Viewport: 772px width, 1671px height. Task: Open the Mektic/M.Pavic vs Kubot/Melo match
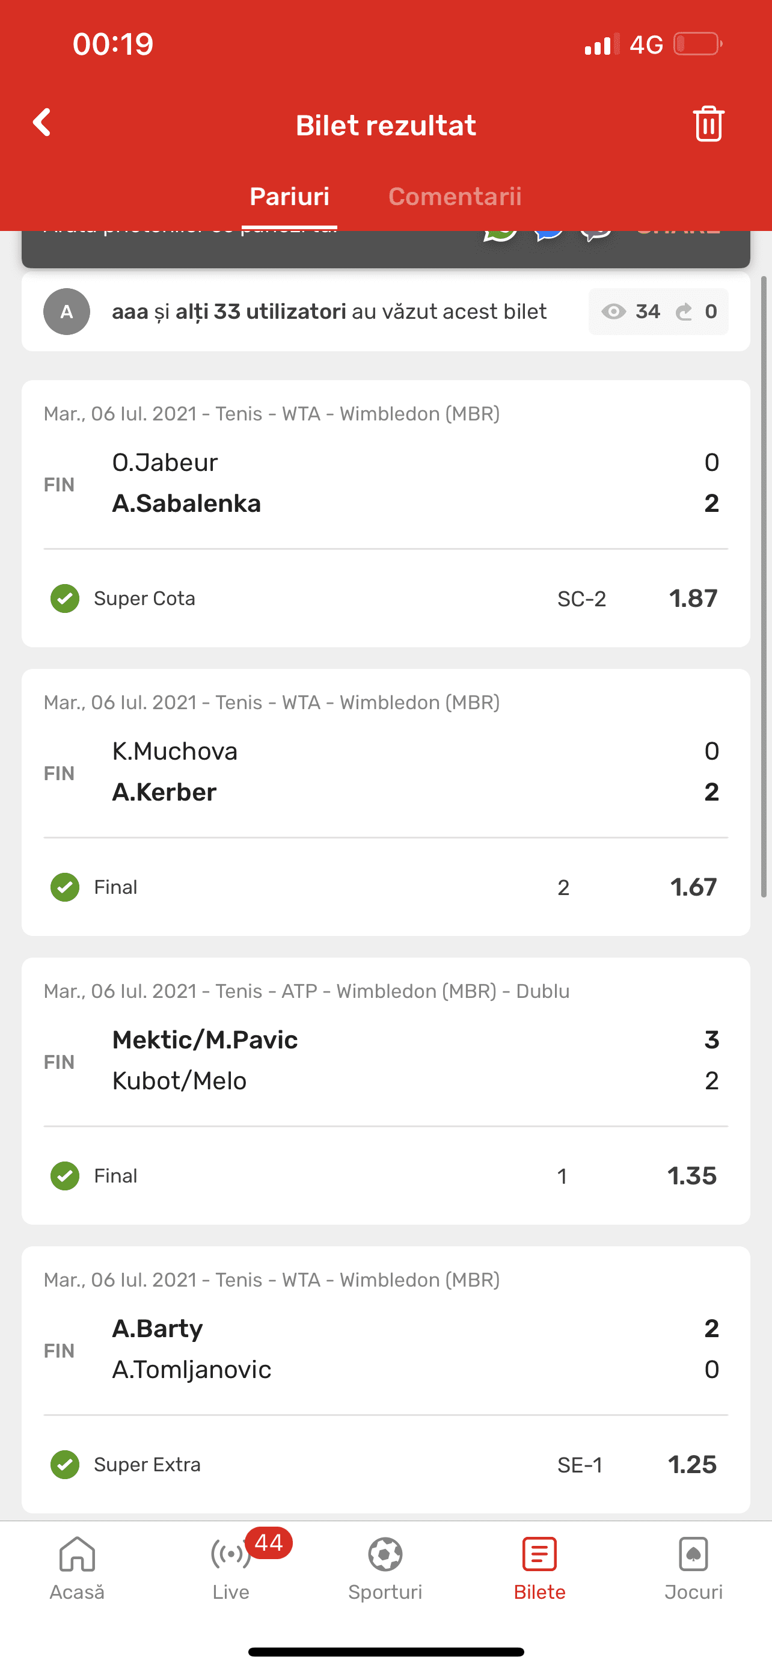[x=385, y=1060]
